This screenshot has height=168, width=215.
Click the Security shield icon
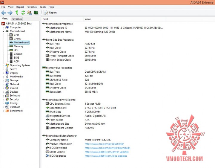click(7, 99)
